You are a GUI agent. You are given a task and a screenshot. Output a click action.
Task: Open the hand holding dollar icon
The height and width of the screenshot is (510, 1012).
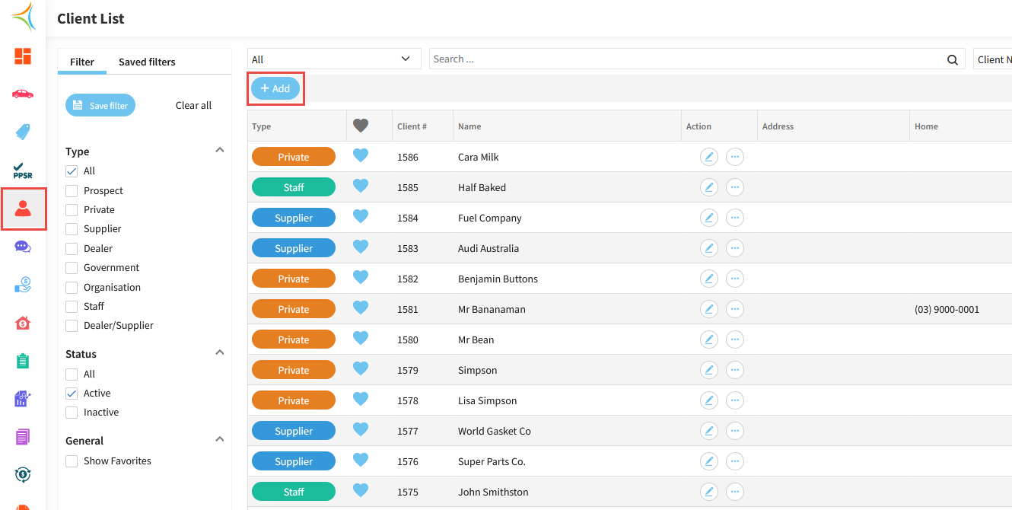(x=23, y=285)
